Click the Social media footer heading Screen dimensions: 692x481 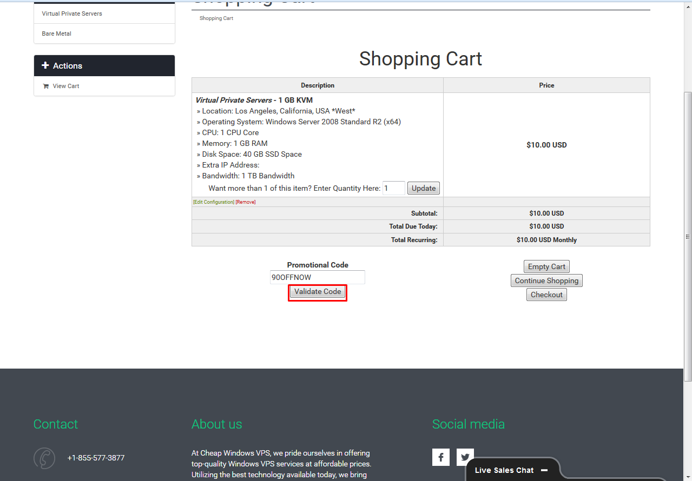pos(469,424)
